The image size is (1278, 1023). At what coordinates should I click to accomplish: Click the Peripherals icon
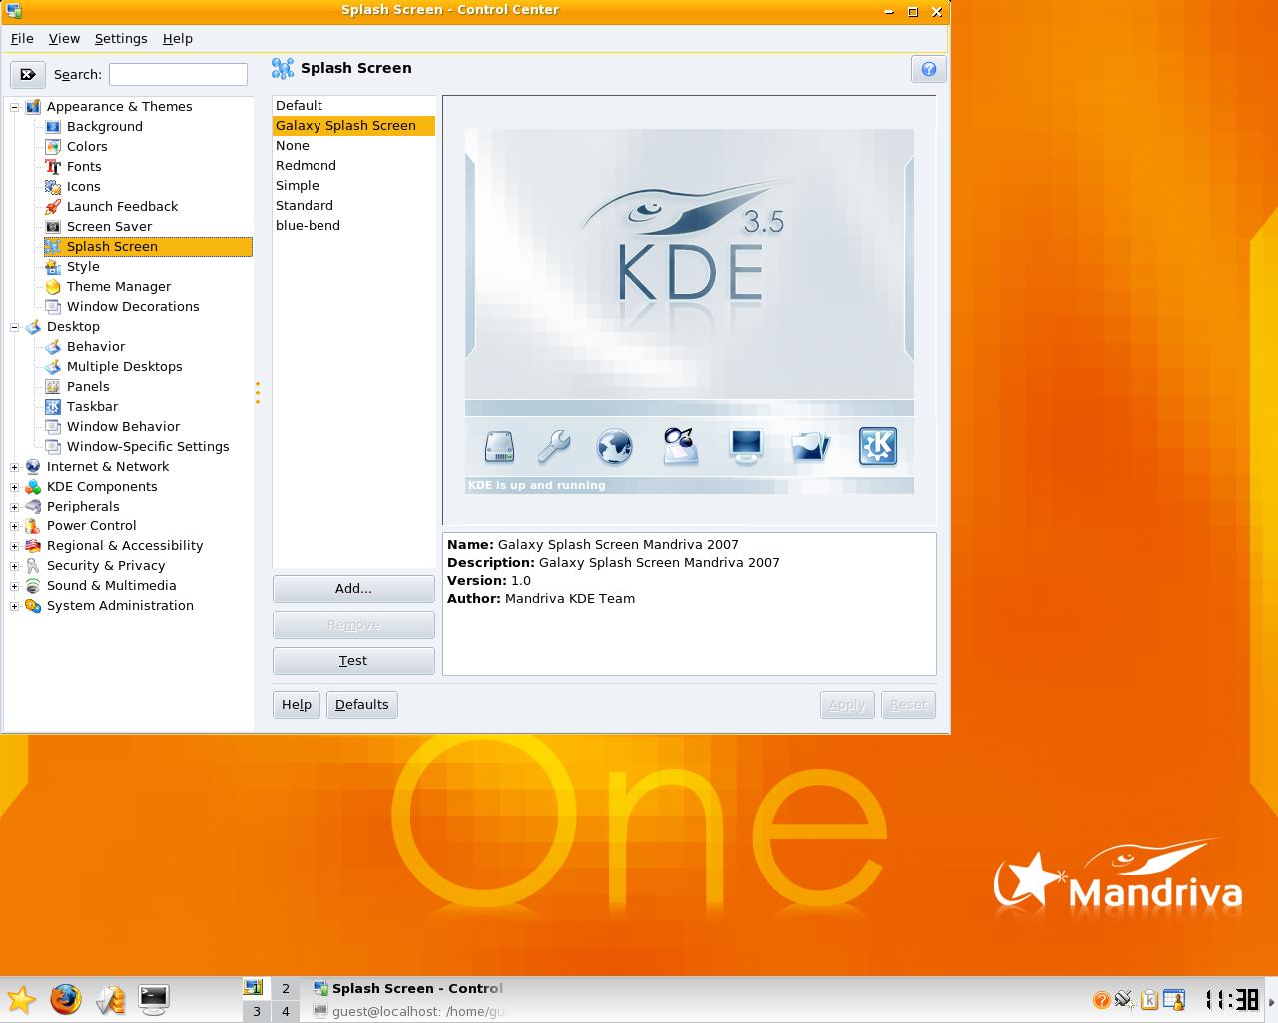[x=33, y=507]
